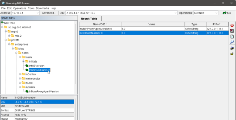Expand the lnUnix tree node
This screenshot has height=120, width=236.
(x=20, y=83)
